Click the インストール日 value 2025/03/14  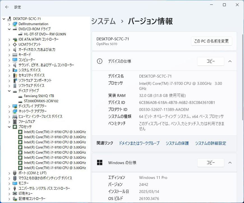tap(149, 192)
